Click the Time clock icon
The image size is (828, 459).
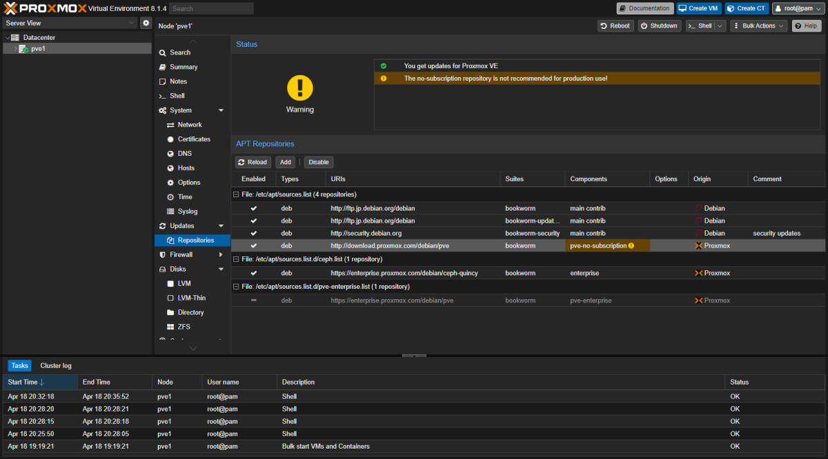click(x=170, y=197)
